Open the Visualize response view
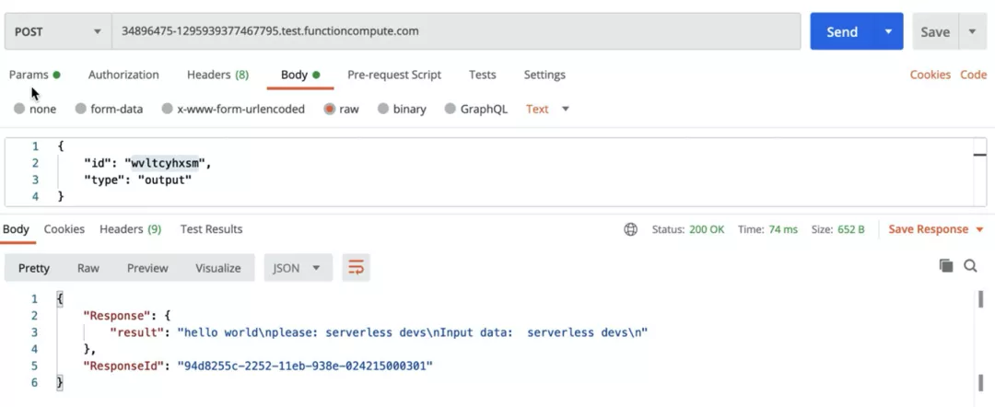Screen dimensions: 995x407 [x=217, y=268]
